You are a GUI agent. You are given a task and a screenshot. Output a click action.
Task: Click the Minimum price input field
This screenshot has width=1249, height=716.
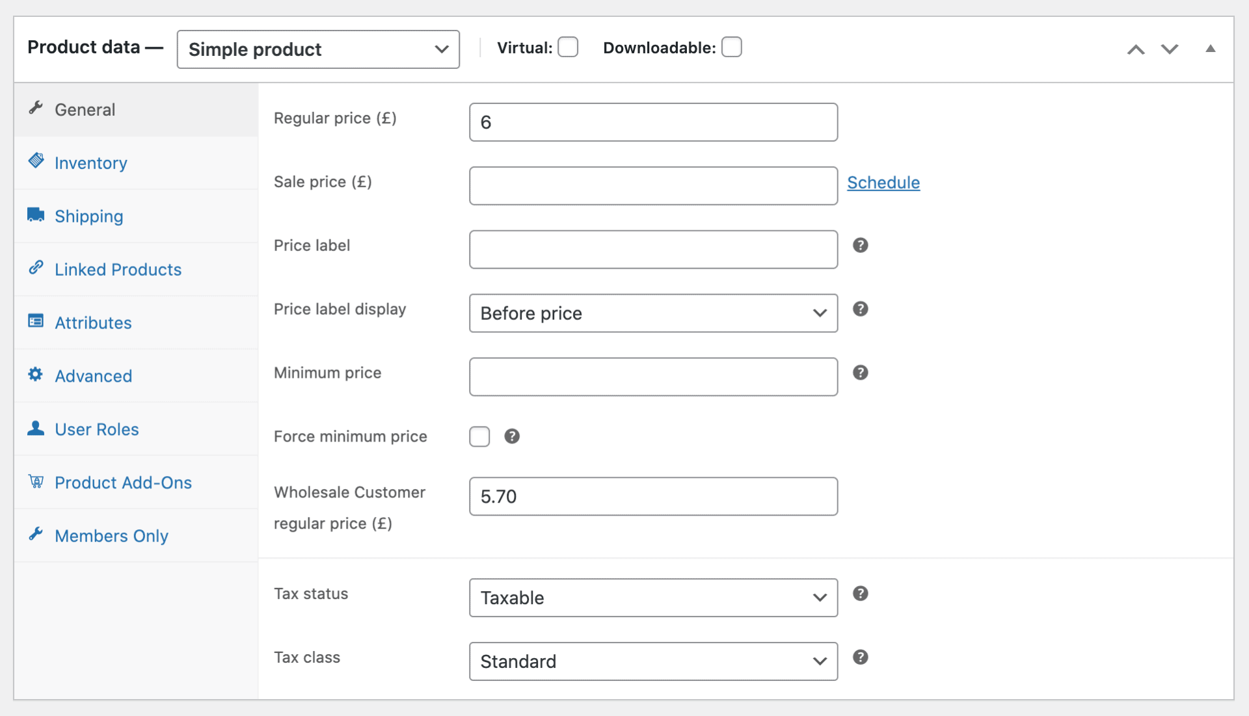click(x=653, y=377)
